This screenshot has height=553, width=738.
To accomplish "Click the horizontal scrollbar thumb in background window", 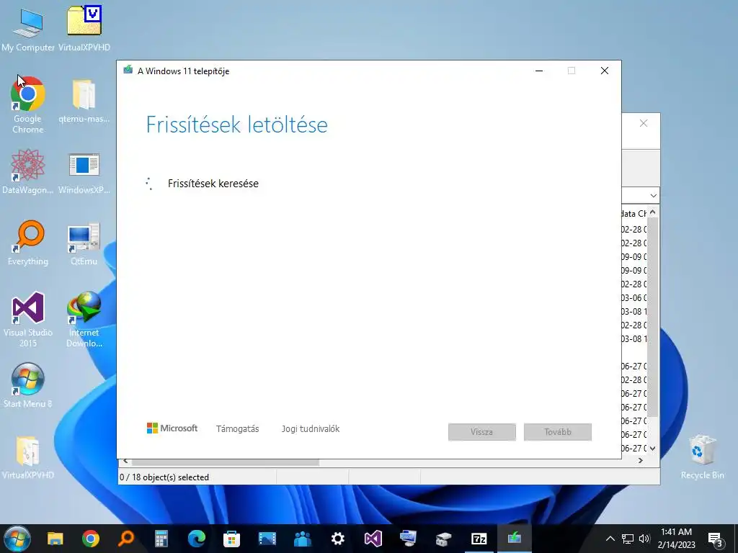I will pos(226,462).
